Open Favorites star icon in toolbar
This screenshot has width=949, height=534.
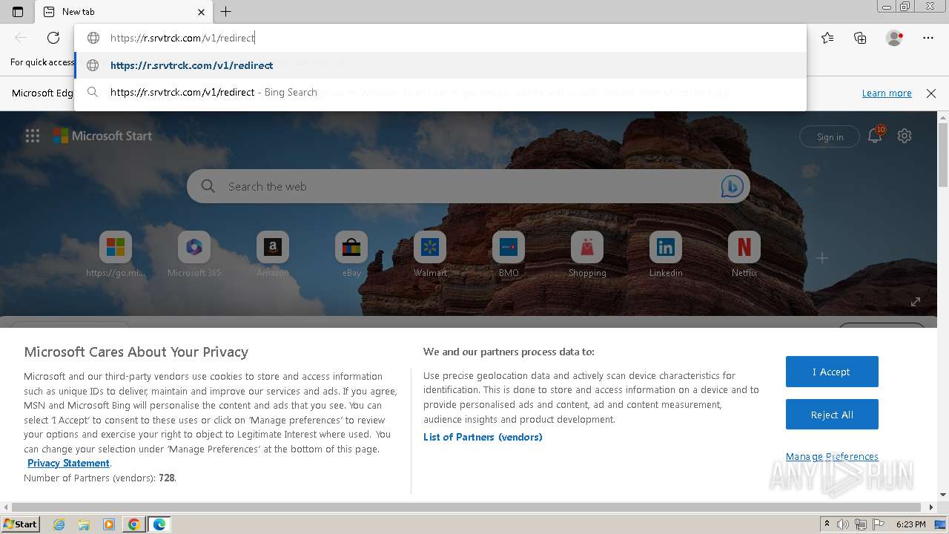tap(827, 38)
